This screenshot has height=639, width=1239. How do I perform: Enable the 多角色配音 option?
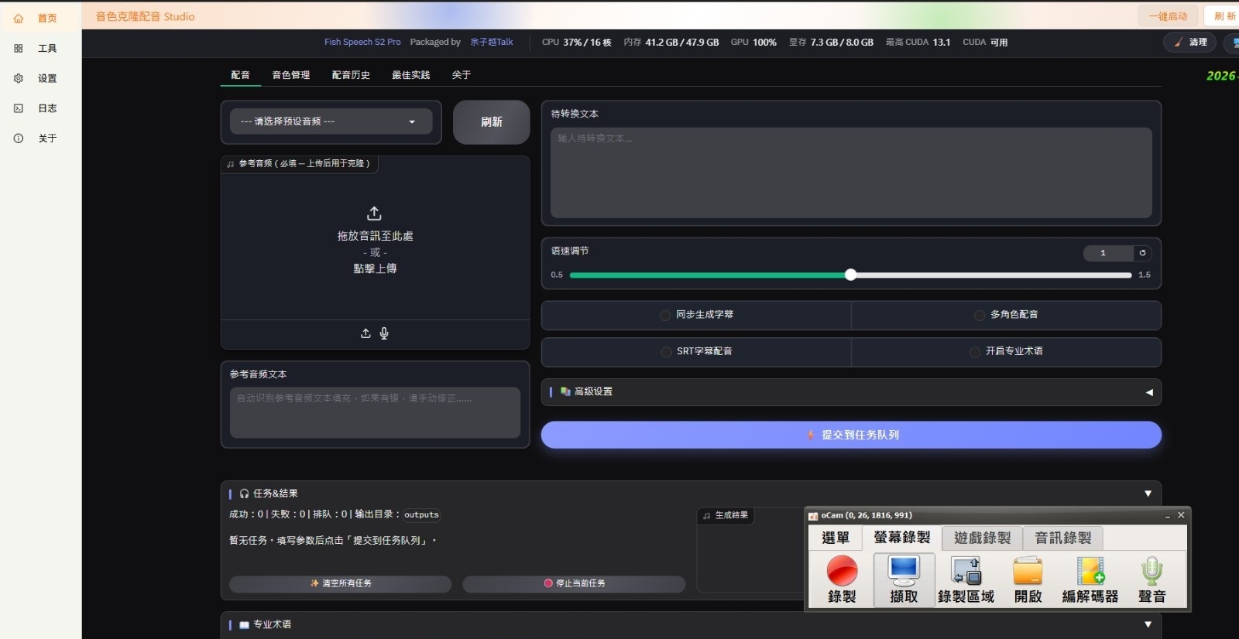pyautogui.click(x=979, y=315)
